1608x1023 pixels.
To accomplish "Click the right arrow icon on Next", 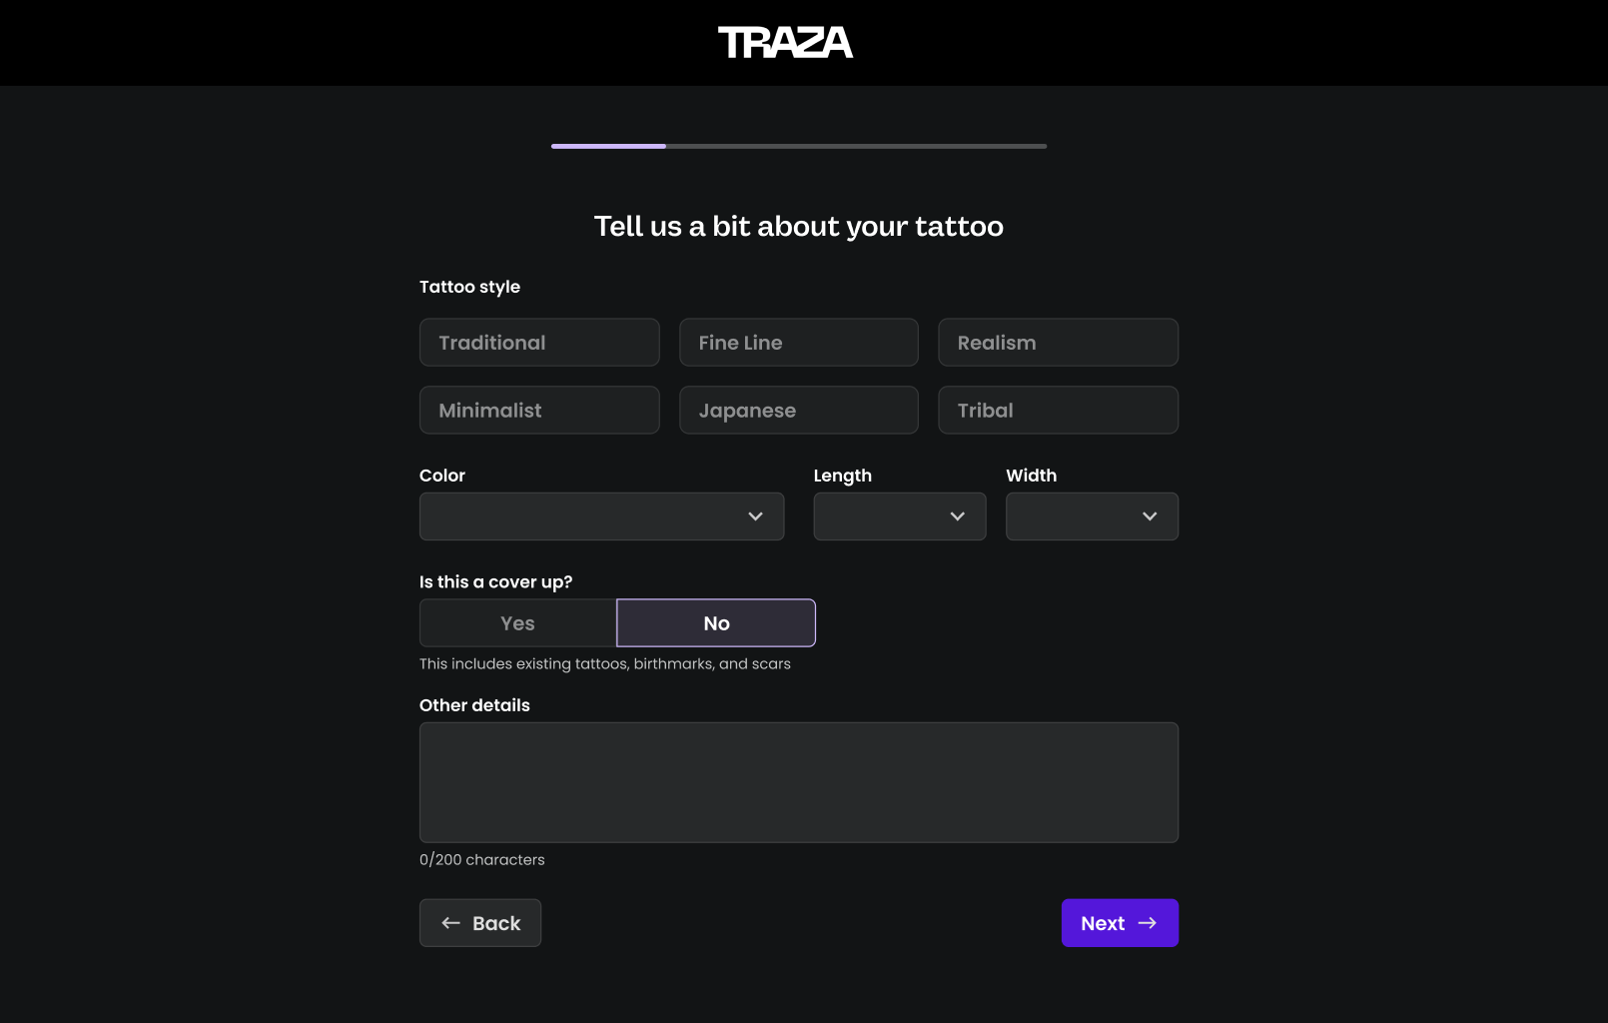I will point(1148,923).
